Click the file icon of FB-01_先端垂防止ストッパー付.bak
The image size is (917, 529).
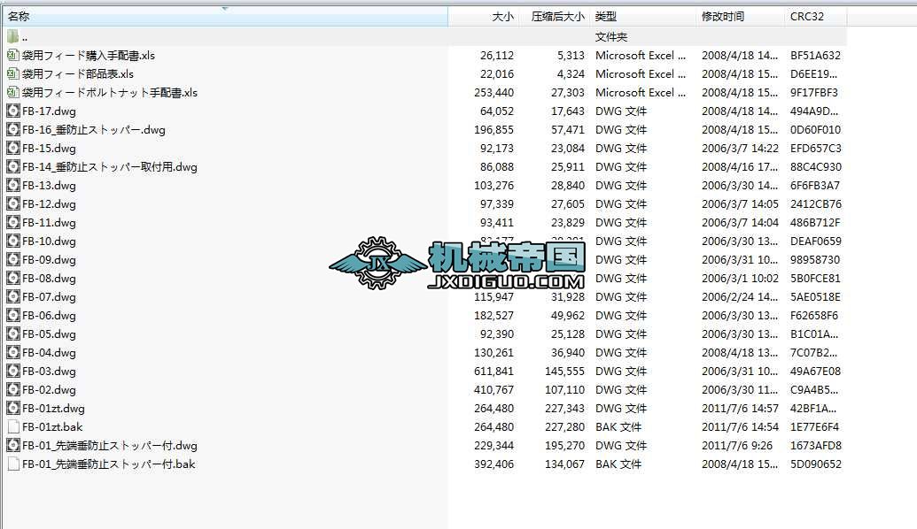point(13,464)
